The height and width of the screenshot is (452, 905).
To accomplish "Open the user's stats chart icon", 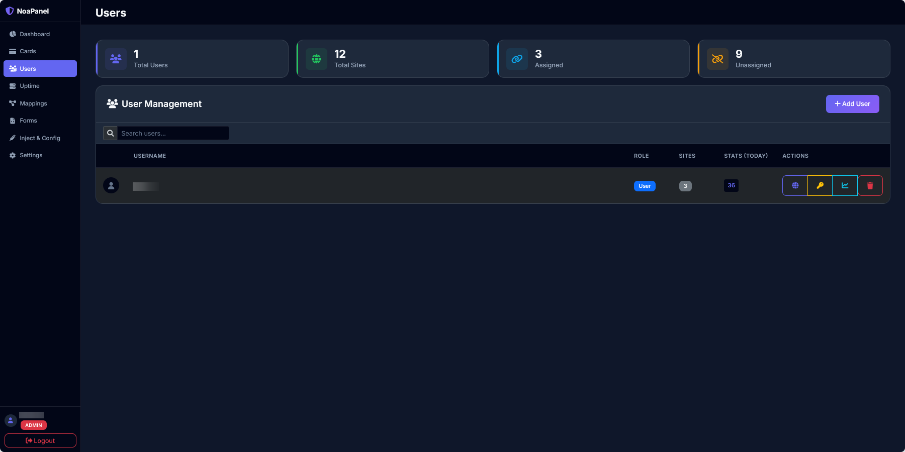I will pos(845,185).
